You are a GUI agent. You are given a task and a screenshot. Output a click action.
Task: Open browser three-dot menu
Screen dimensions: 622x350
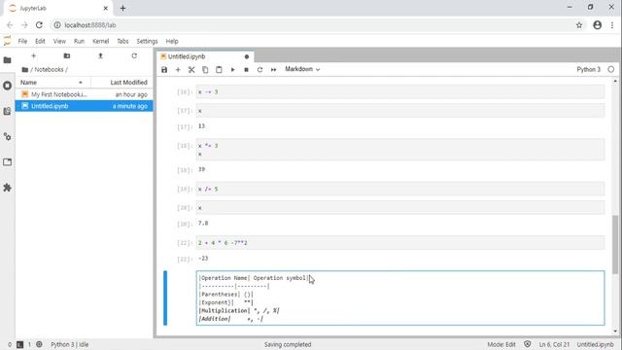pyautogui.click(x=612, y=25)
